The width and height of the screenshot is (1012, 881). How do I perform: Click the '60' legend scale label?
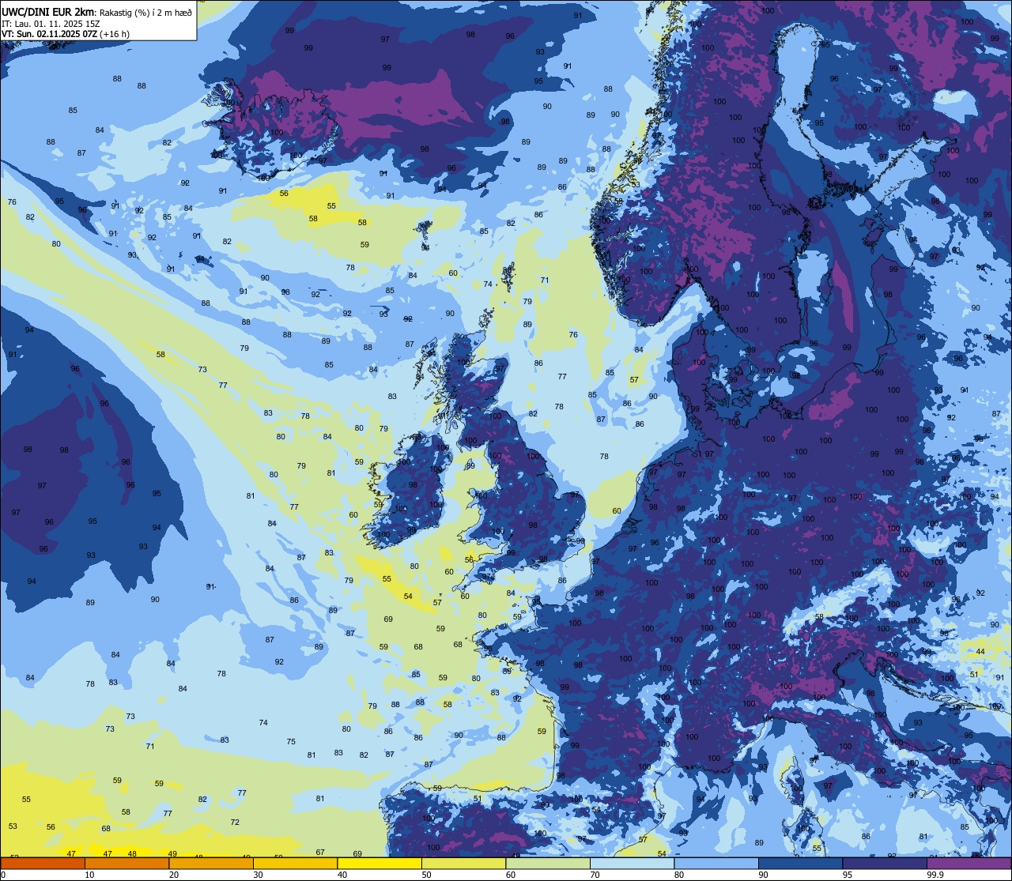point(511,875)
